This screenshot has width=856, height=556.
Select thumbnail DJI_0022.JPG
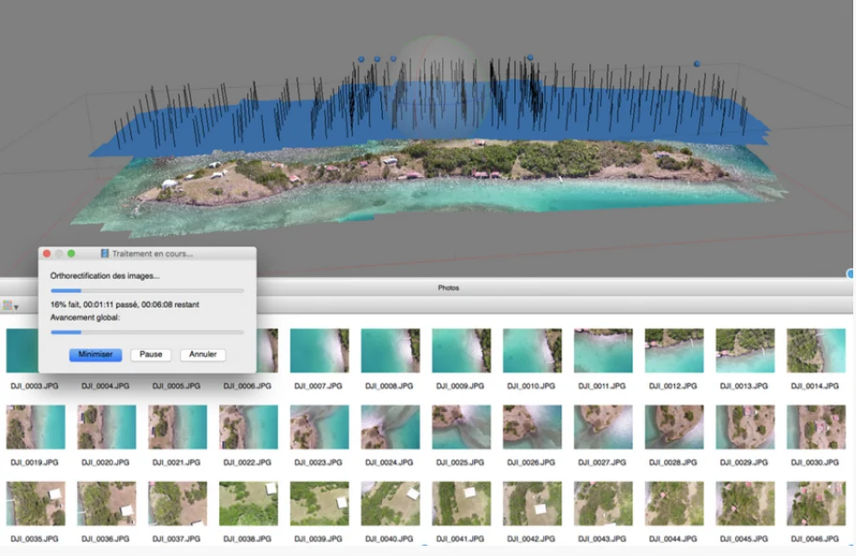click(248, 427)
